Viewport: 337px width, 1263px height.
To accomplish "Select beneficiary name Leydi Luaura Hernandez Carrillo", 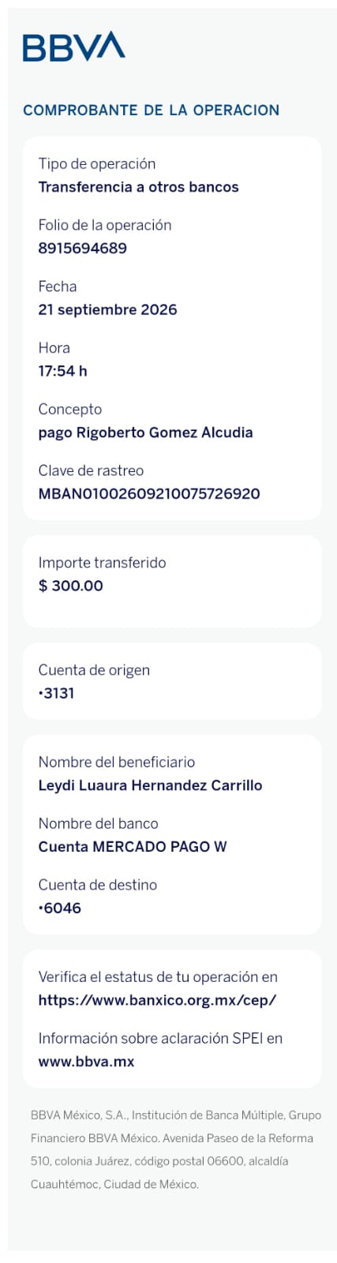I will click(x=150, y=785).
